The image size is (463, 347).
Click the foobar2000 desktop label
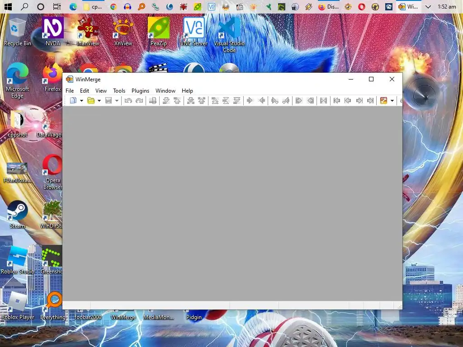(x=88, y=317)
